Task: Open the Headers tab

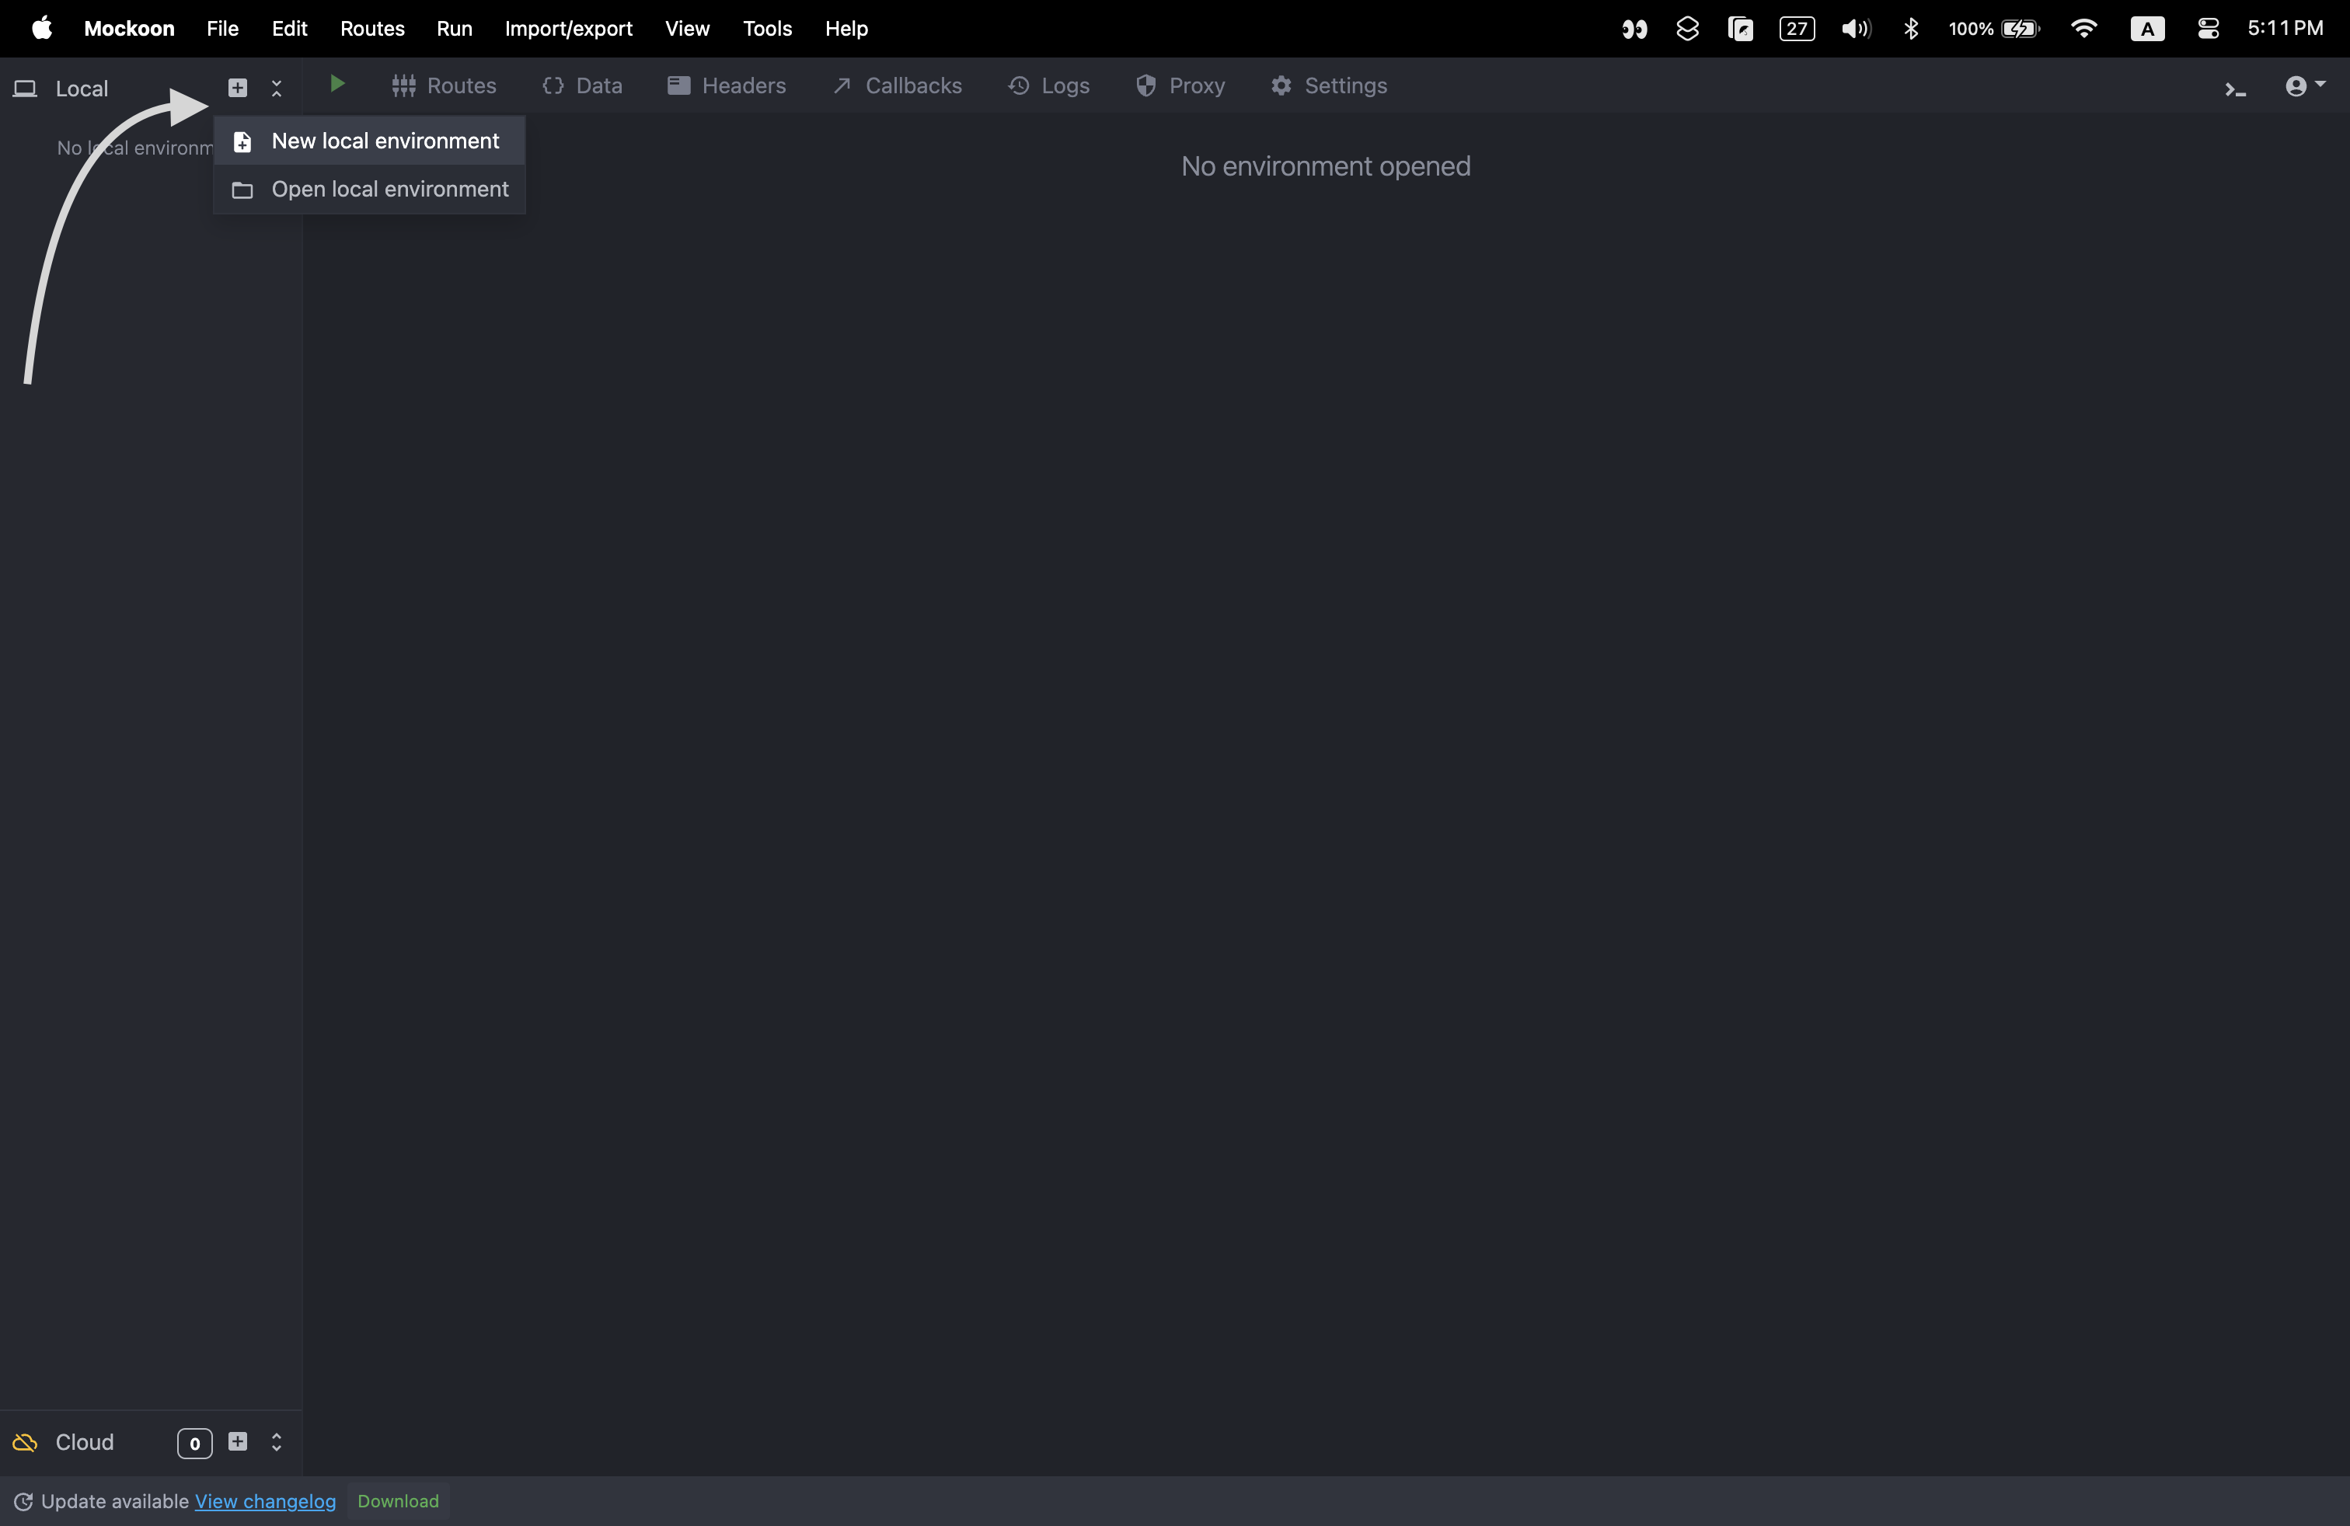Action: [727, 86]
